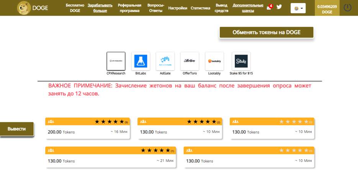
Task: Open Дополнительные шансы menu item
Action: (x=248, y=8)
